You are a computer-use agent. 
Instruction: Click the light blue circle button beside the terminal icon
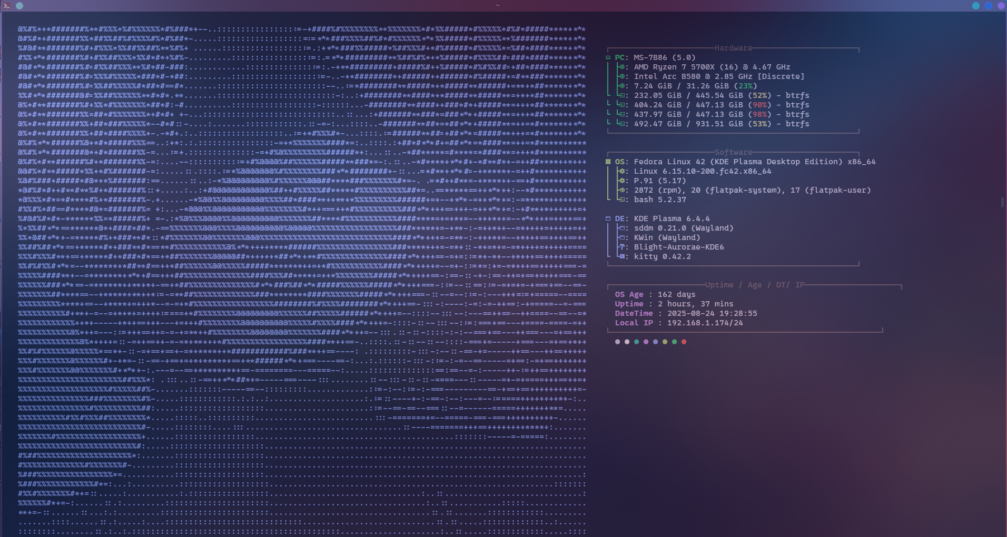tap(19, 6)
